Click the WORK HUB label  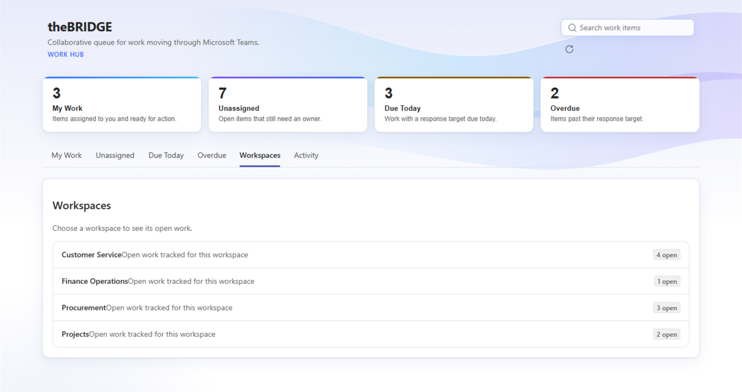pyautogui.click(x=66, y=54)
